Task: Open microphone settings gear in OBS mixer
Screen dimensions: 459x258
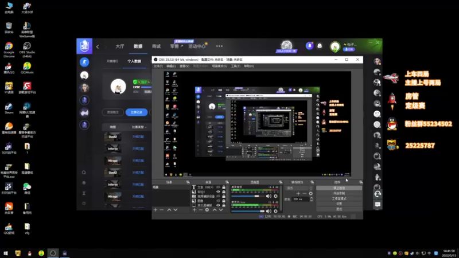Action: coord(275,211)
